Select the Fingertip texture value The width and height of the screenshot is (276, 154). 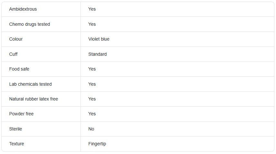click(97, 144)
